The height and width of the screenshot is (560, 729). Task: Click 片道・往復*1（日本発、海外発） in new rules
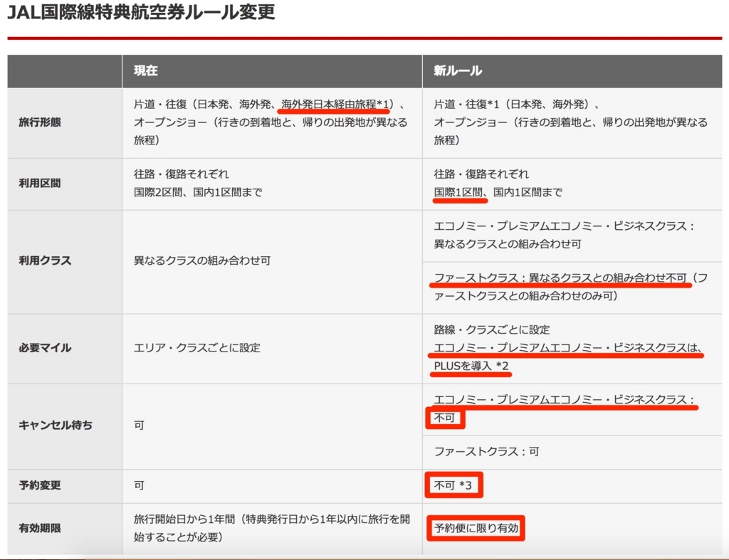click(x=512, y=104)
